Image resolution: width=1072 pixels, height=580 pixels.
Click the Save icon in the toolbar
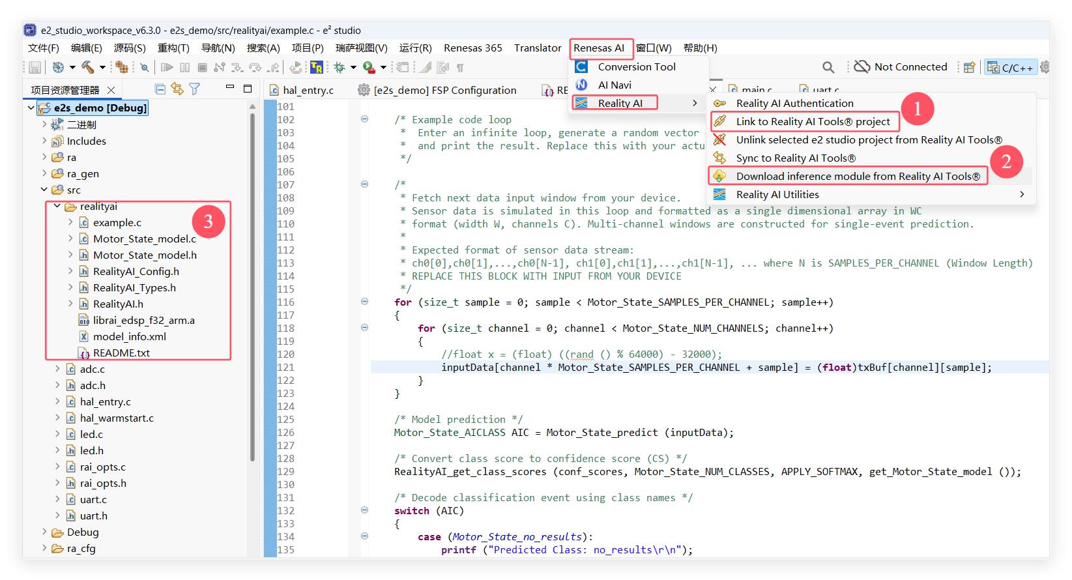point(35,67)
